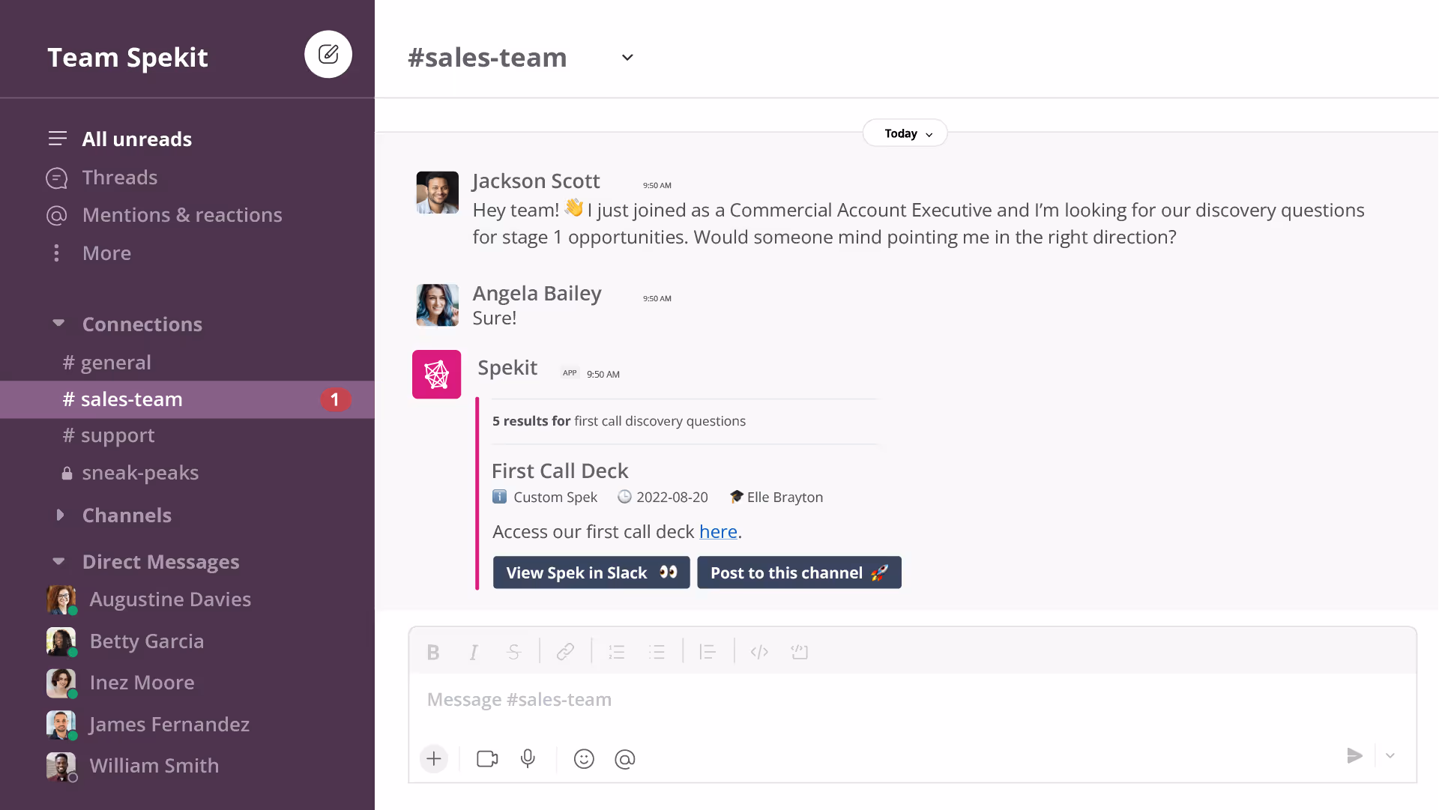Select the #support channel

click(x=109, y=435)
